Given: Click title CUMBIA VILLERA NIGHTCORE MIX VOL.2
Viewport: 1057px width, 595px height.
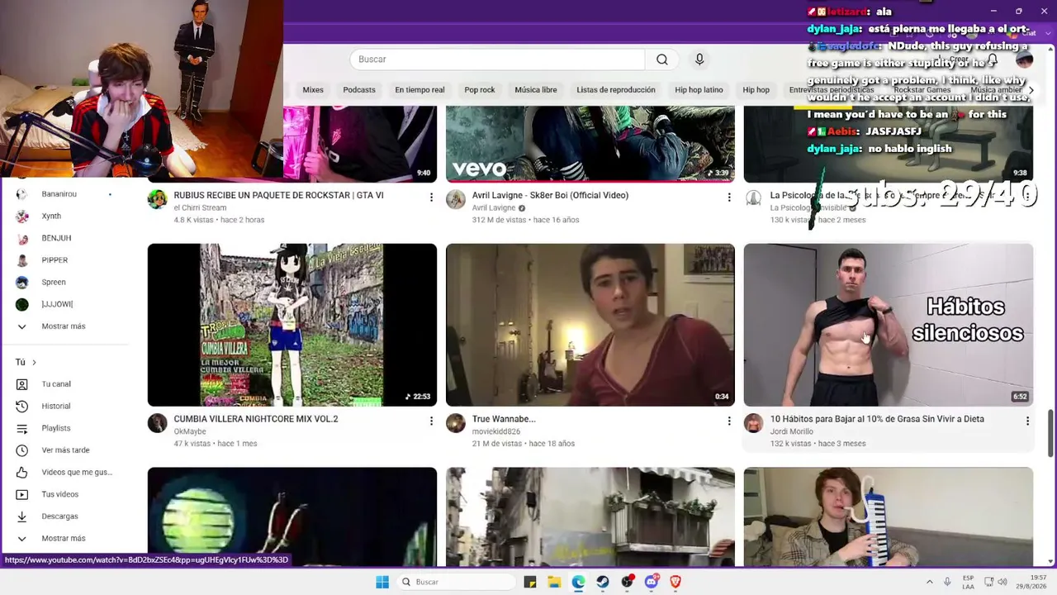Looking at the screenshot, I should [256, 419].
